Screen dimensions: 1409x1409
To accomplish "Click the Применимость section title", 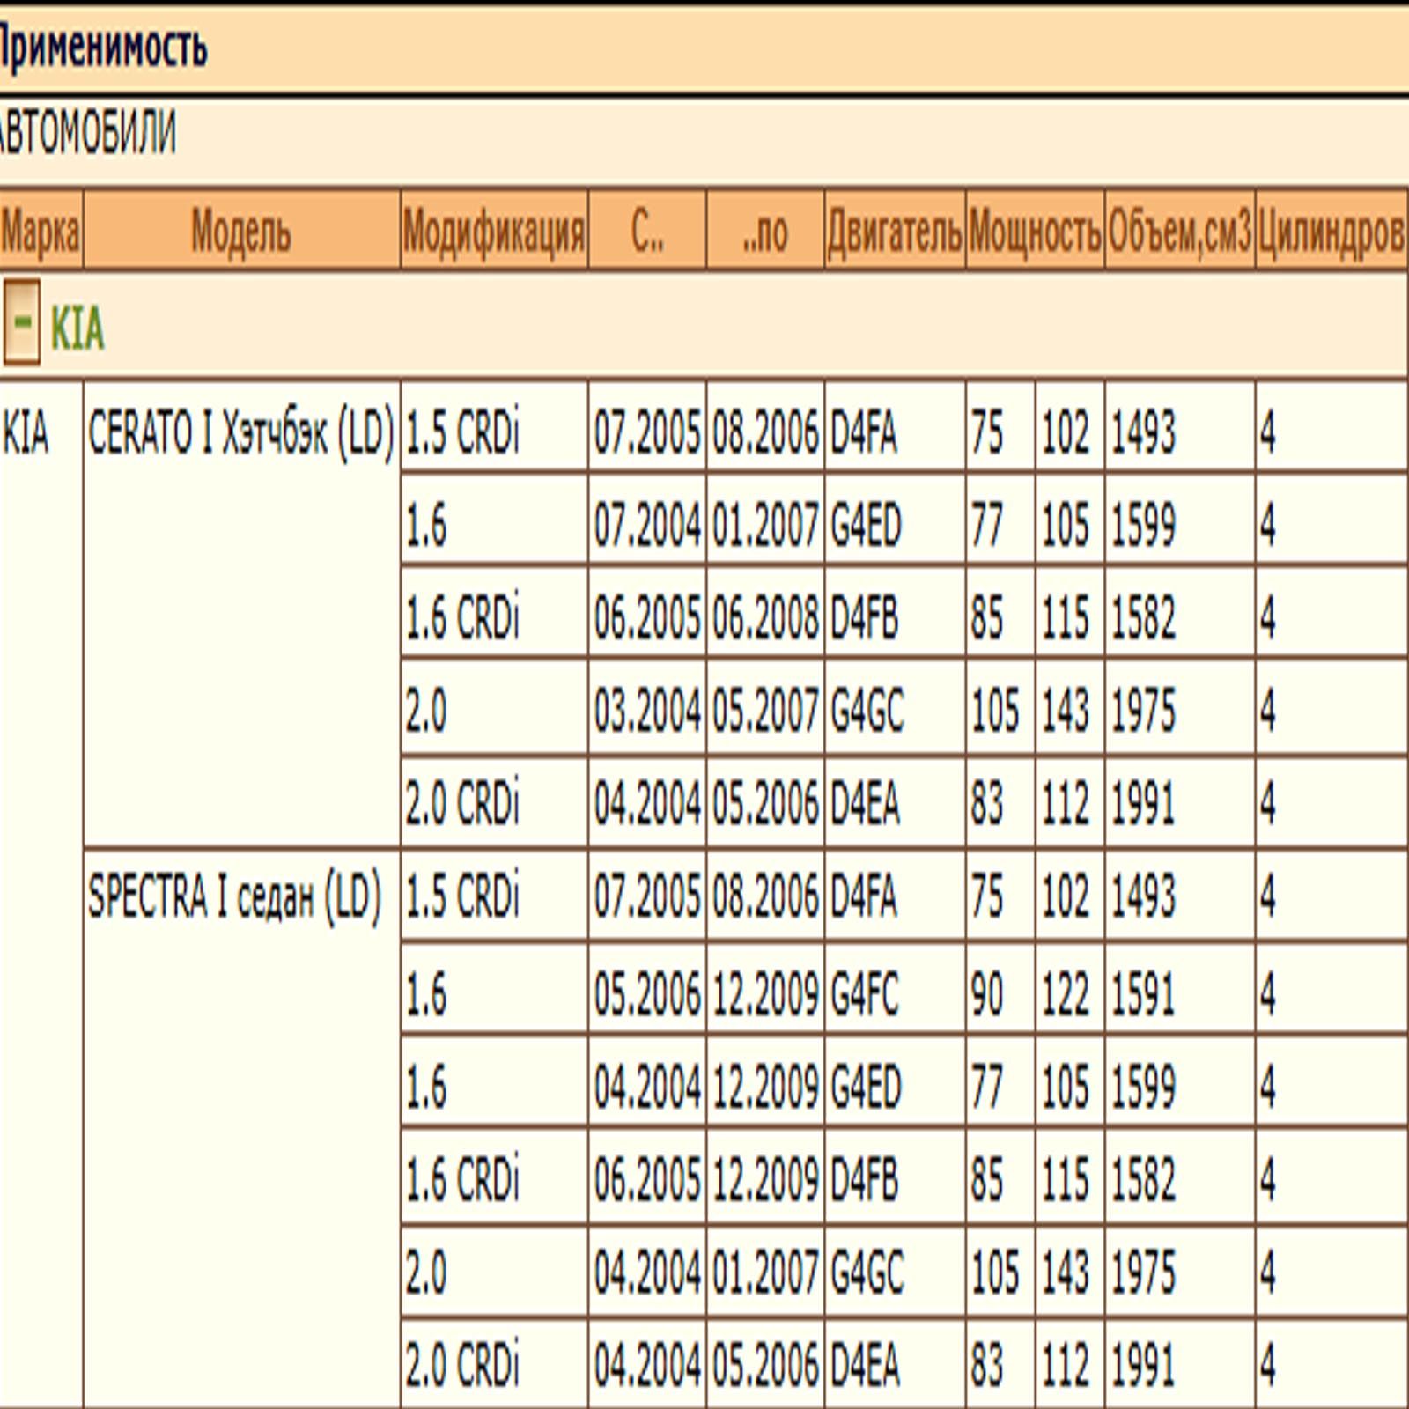I will click(x=103, y=47).
